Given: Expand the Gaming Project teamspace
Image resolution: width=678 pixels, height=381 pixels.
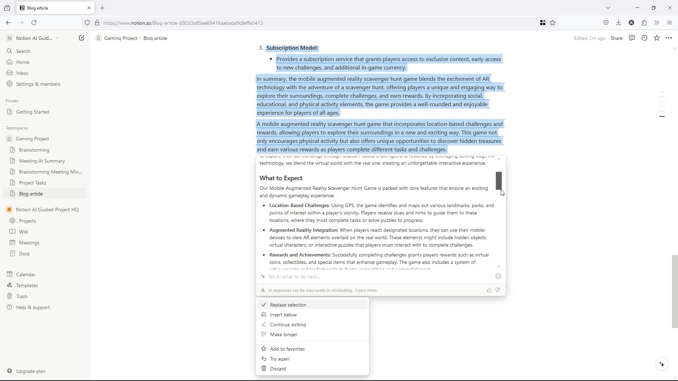Looking at the screenshot, I should (32, 139).
